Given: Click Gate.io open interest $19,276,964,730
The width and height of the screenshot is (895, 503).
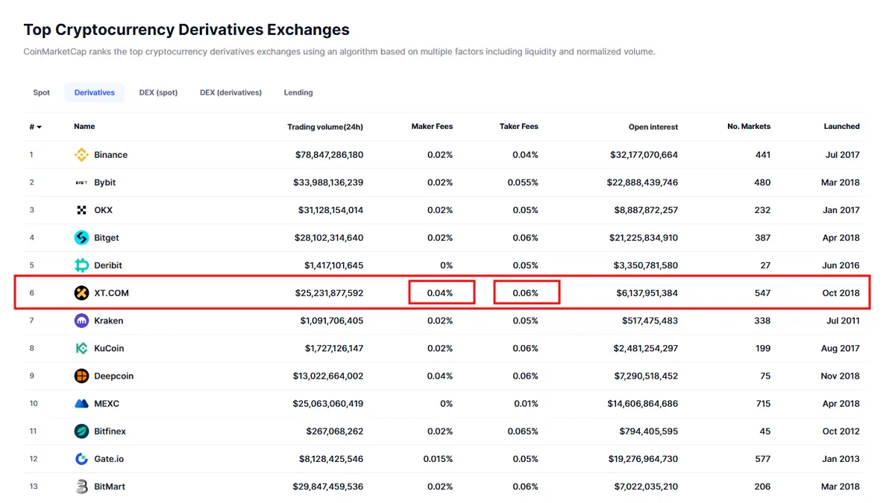Looking at the screenshot, I should (644, 459).
